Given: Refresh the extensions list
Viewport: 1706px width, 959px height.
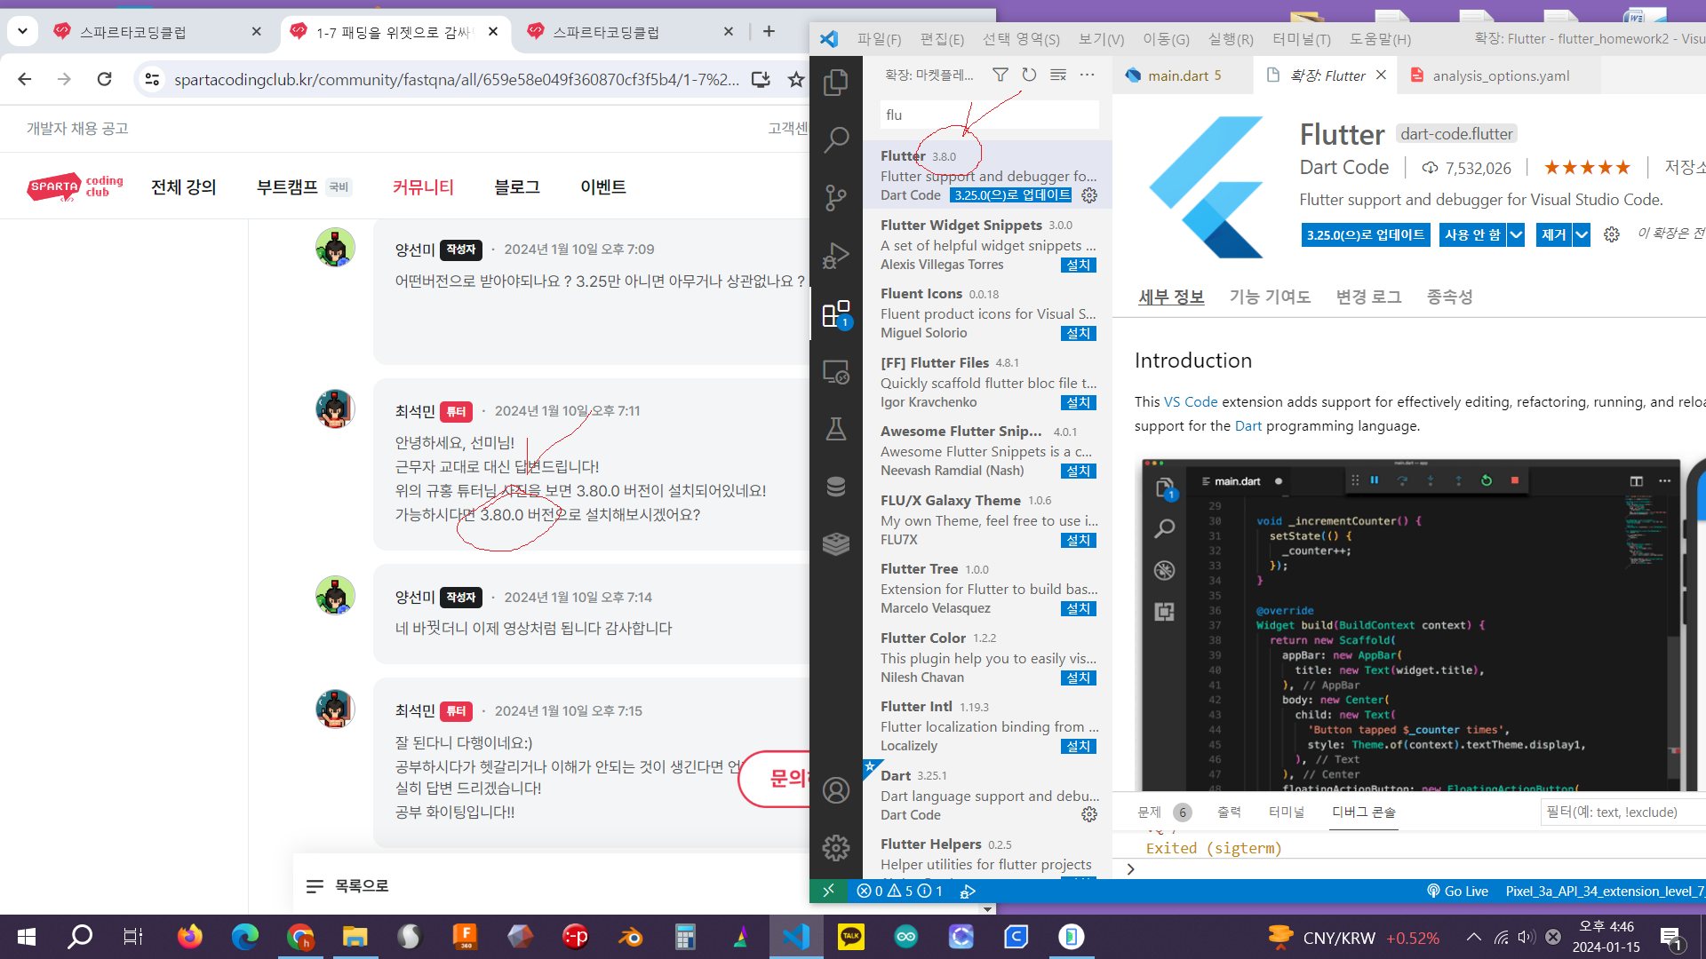Looking at the screenshot, I should point(1029,75).
